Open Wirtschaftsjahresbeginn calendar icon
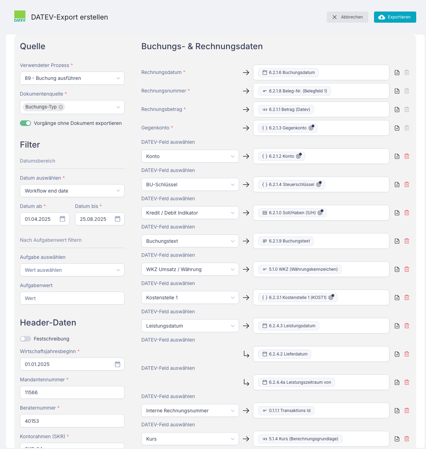 tap(118, 364)
